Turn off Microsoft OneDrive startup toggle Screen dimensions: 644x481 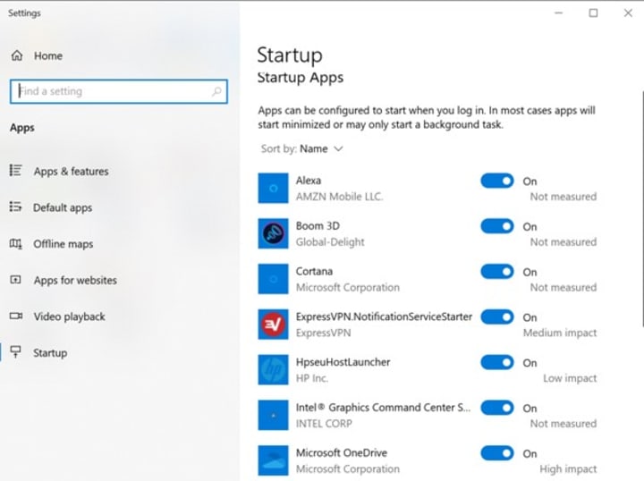point(497,453)
